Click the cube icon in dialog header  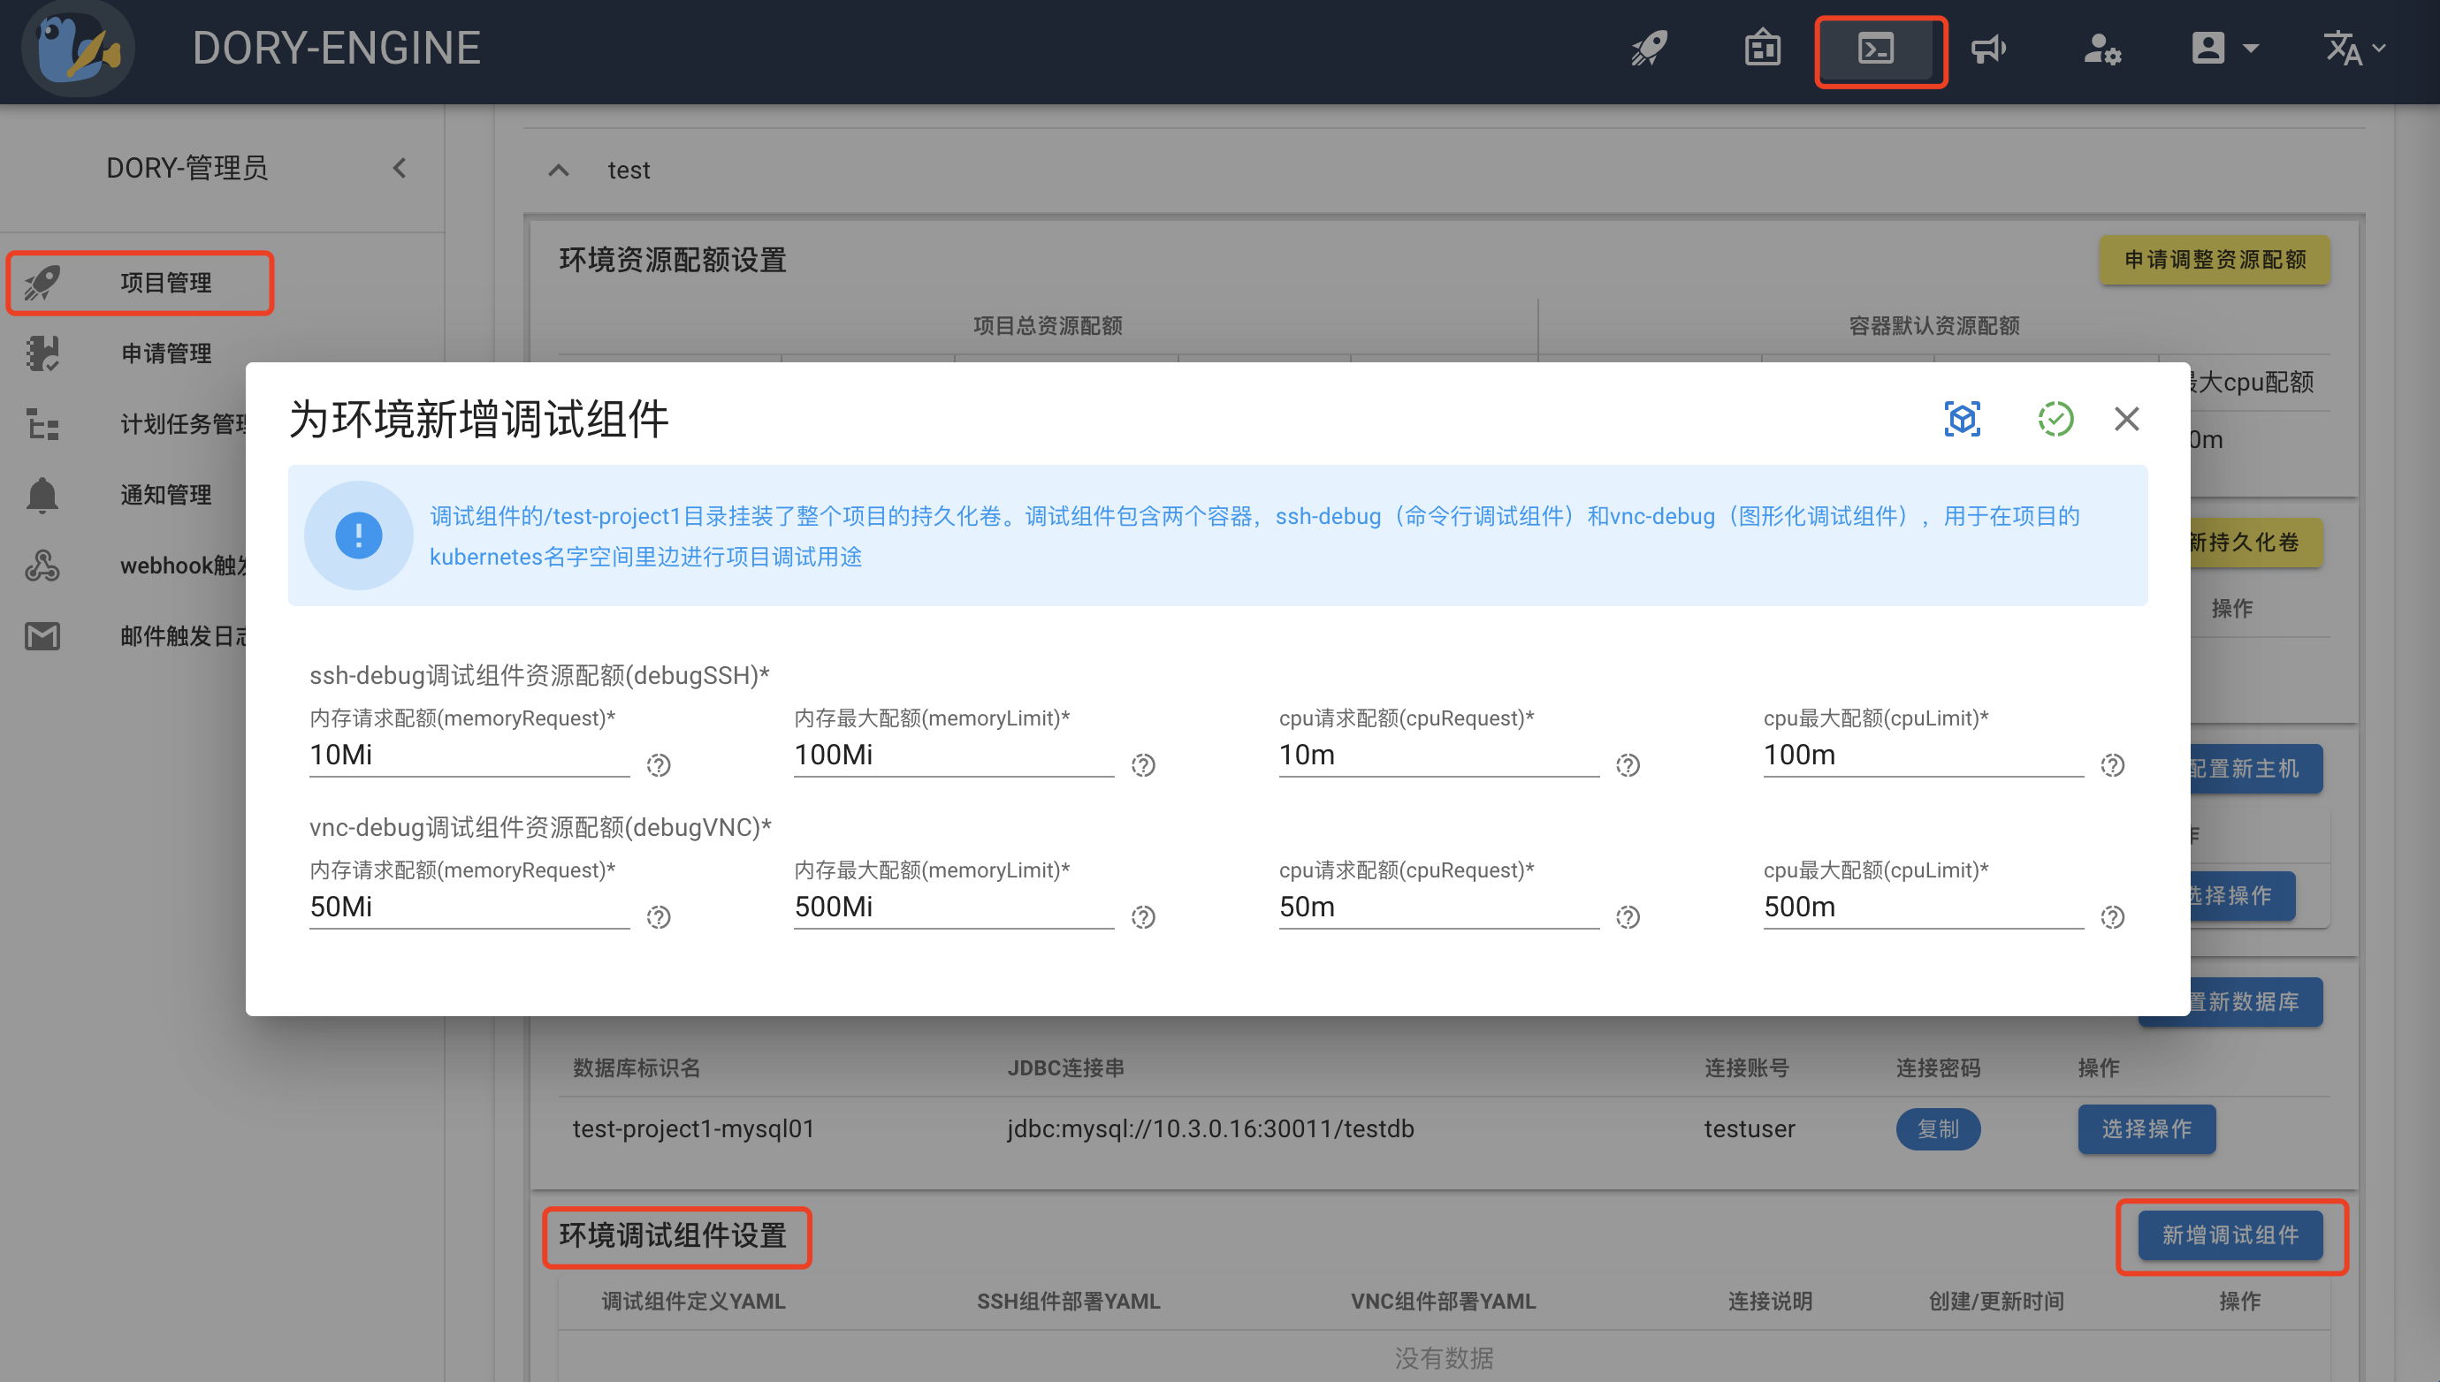click(x=1963, y=419)
